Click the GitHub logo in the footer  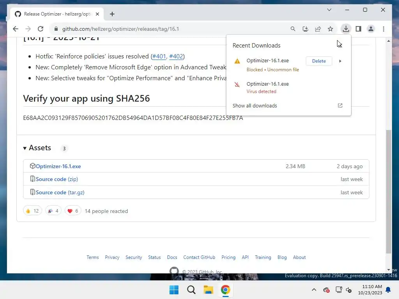[174, 270]
